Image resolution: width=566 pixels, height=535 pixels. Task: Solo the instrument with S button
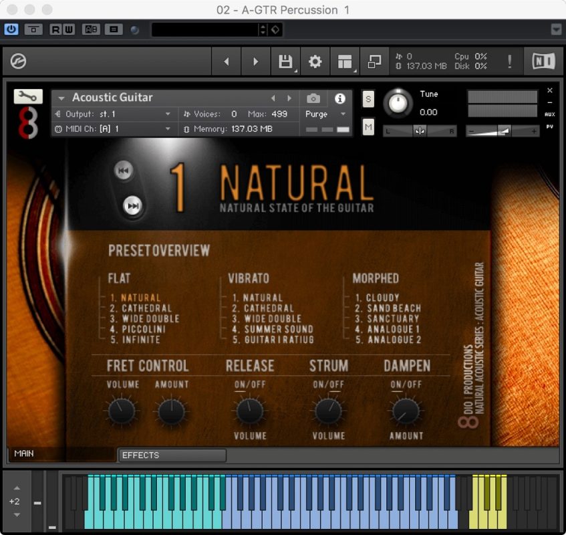368,99
